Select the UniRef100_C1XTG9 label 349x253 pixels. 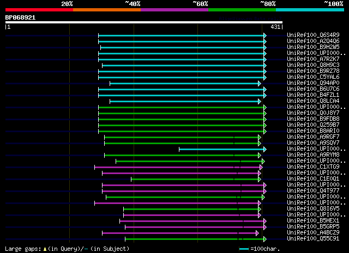313,167
